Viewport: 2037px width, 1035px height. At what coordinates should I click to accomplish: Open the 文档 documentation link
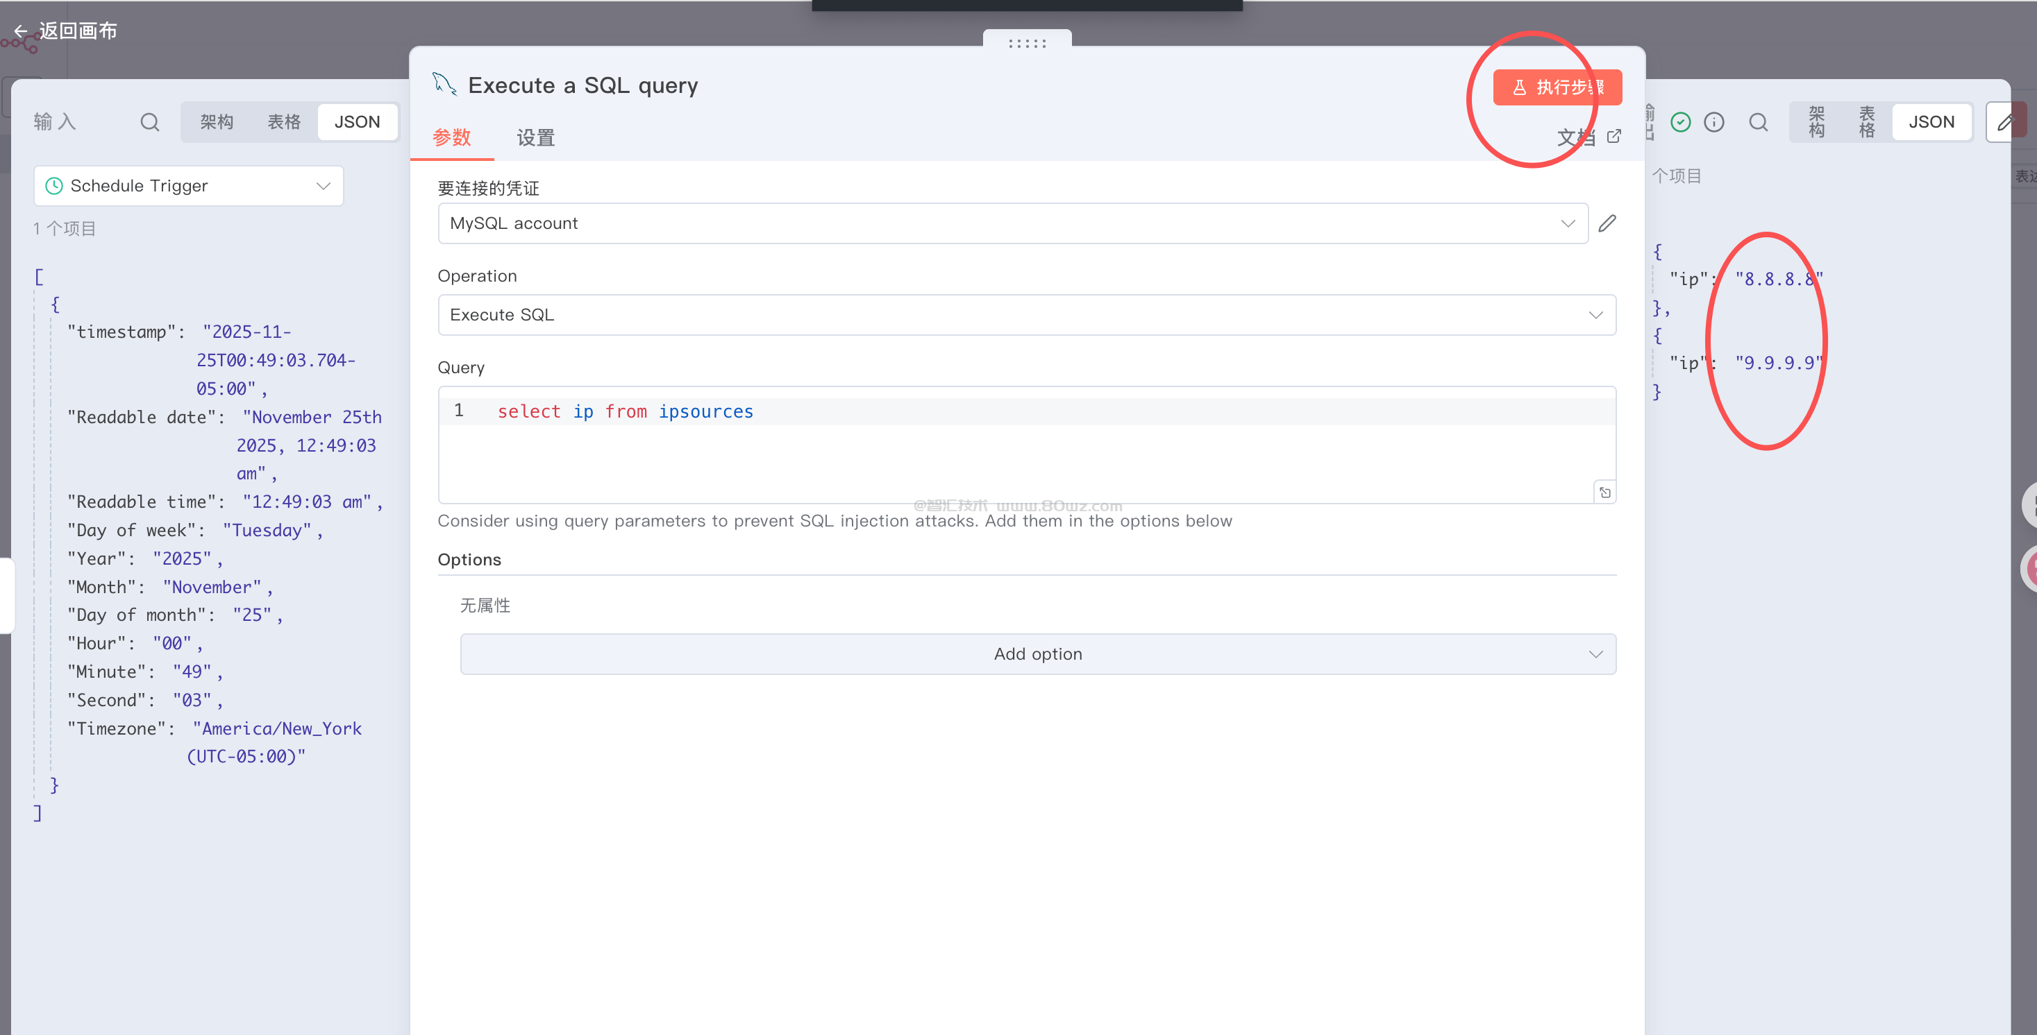pos(1588,137)
